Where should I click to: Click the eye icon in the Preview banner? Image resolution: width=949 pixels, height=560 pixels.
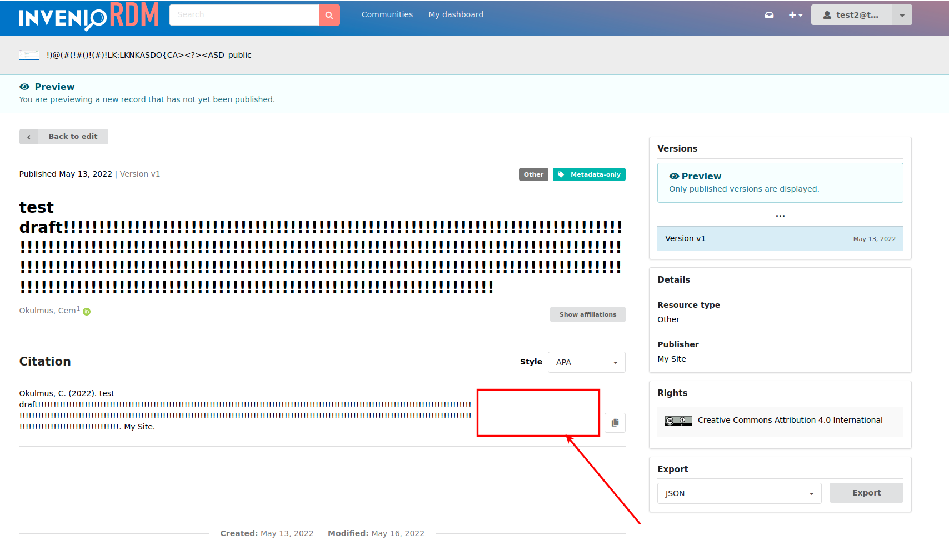pyautogui.click(x=24, y=87)
